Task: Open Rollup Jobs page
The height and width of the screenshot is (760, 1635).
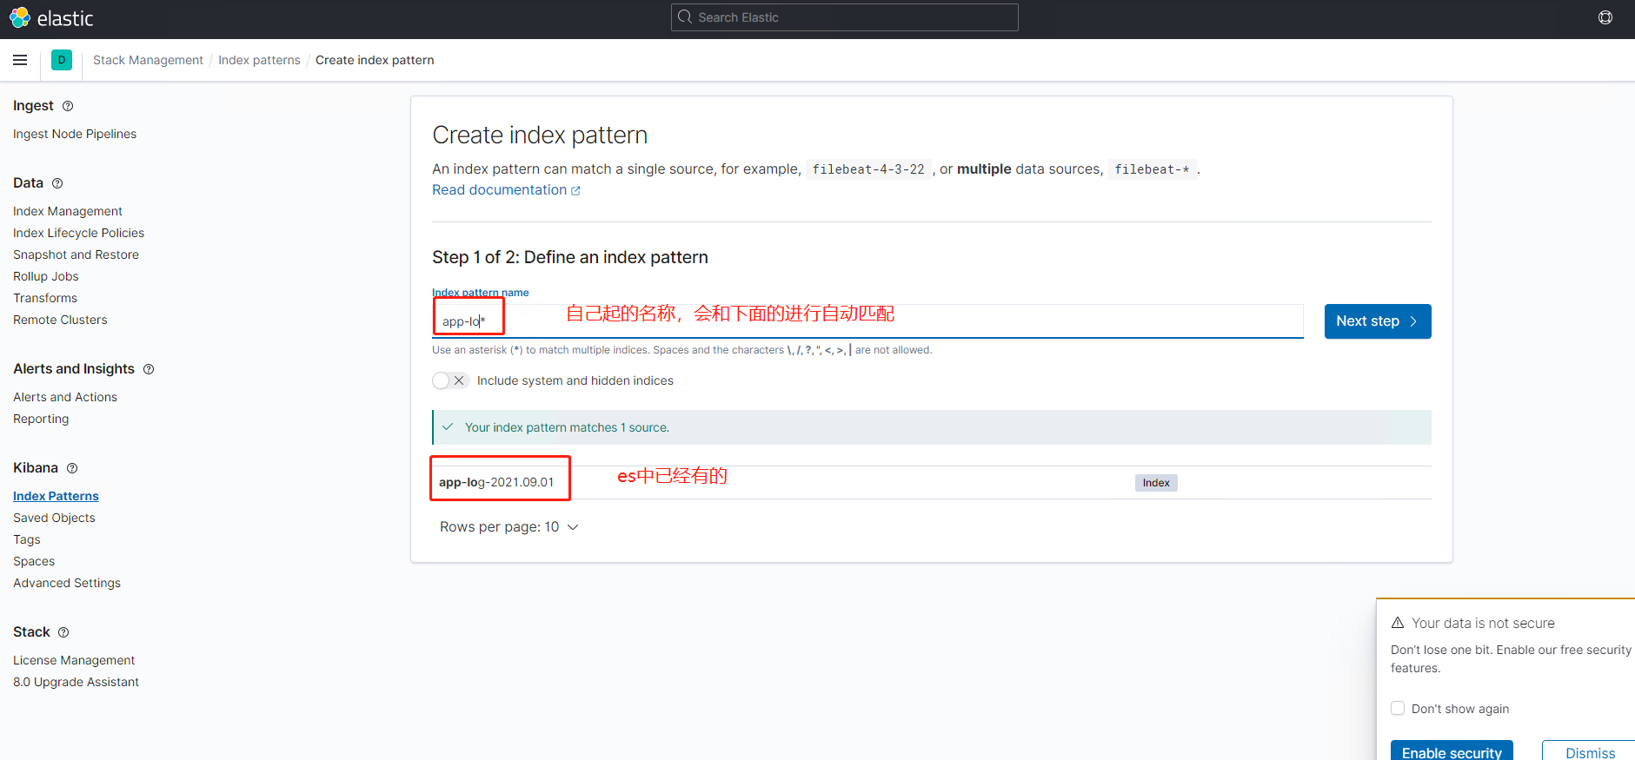Action: pyautogui.click(x=45, y=276)
